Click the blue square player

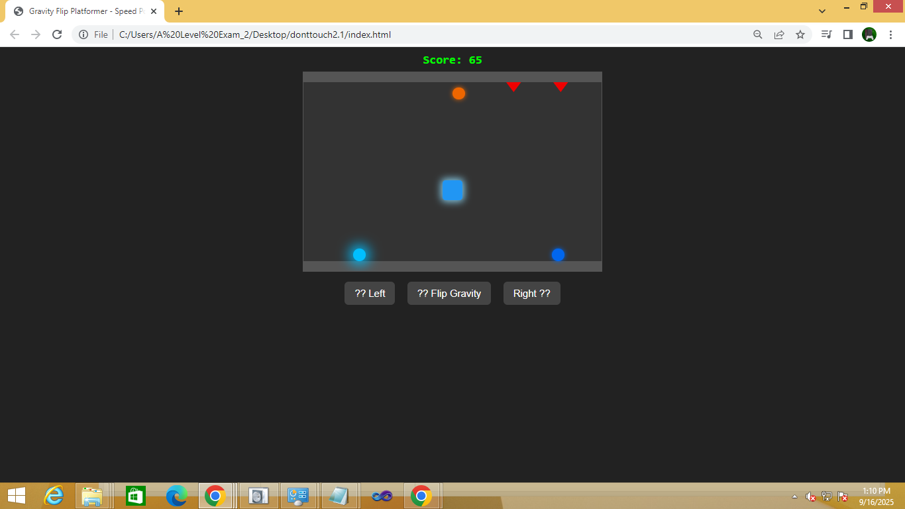pos(452,190)
